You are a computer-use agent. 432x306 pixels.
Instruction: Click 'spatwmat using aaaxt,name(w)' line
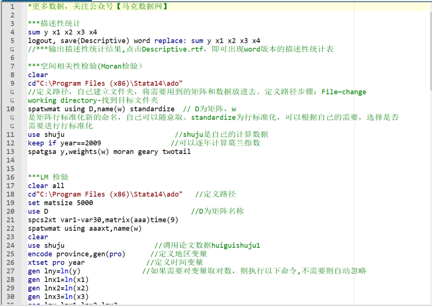[x=85, y=229]
